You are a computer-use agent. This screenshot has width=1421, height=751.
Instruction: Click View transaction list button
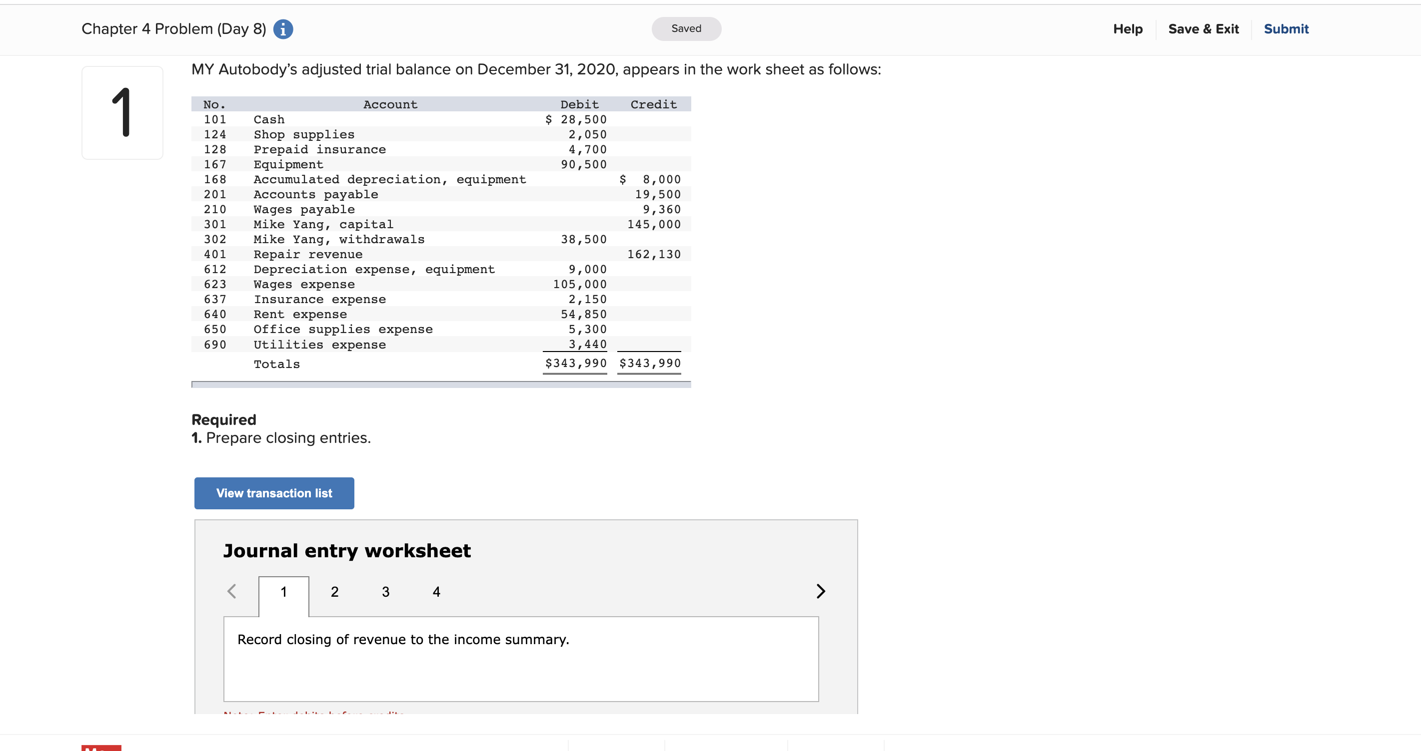point(274,493)
